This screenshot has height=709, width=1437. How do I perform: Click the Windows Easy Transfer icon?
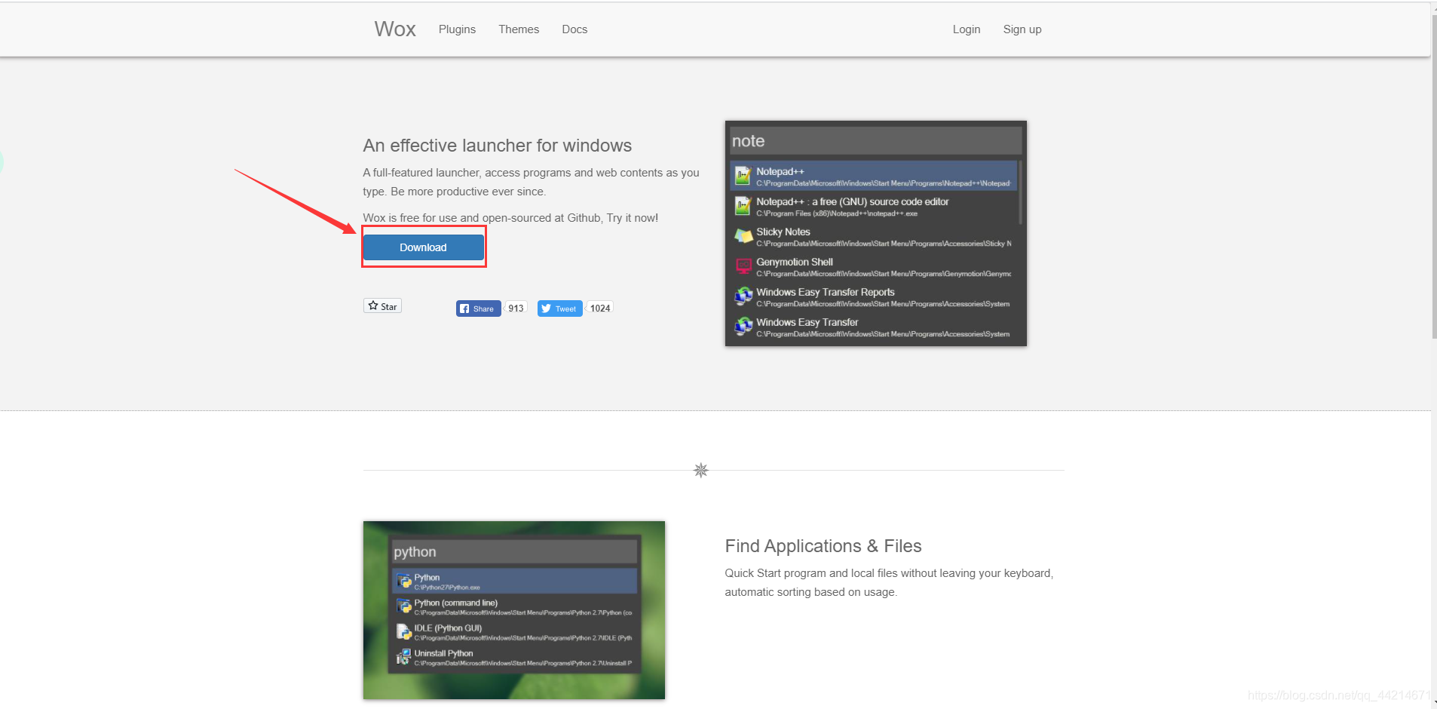pyautogui.click(x=743, y=327)
